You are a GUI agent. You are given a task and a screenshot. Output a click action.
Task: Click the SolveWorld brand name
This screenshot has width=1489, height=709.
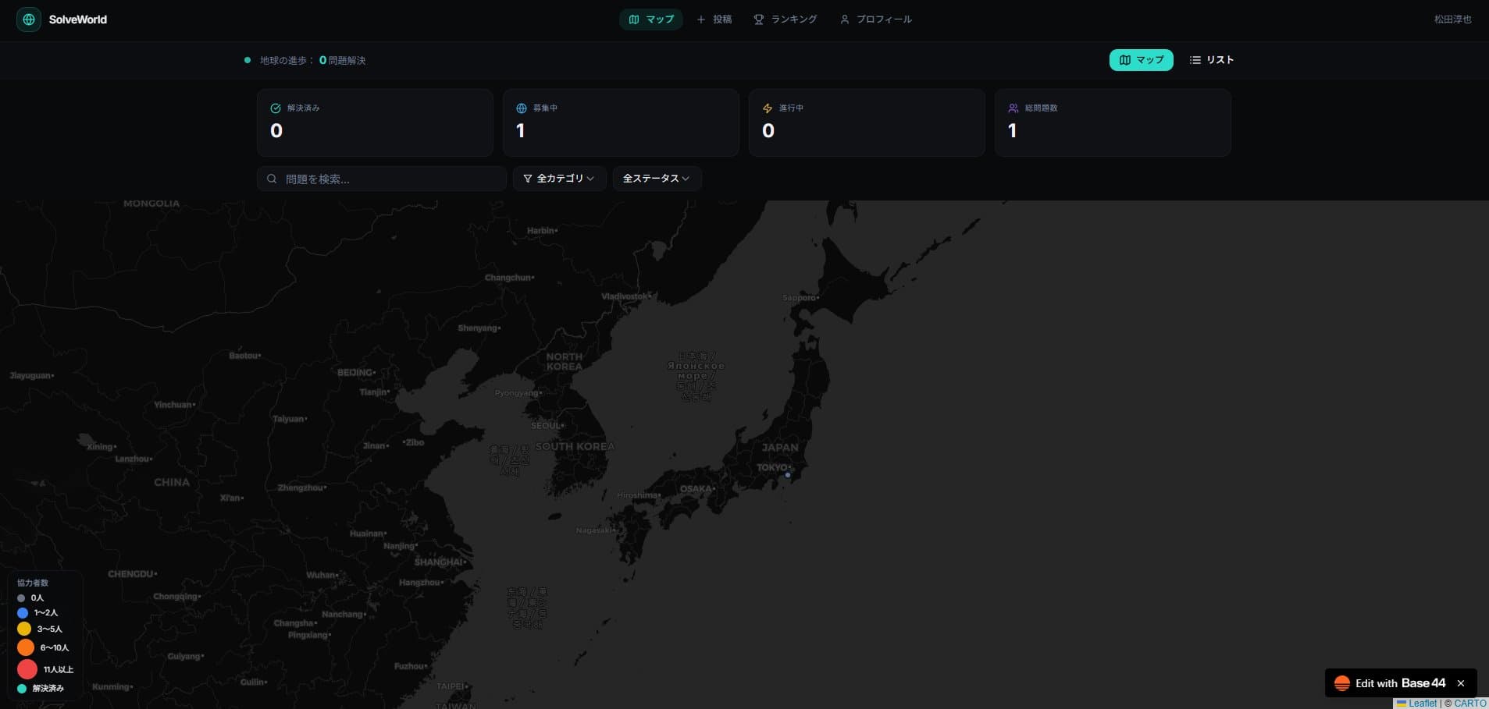(x=78, y=19)
